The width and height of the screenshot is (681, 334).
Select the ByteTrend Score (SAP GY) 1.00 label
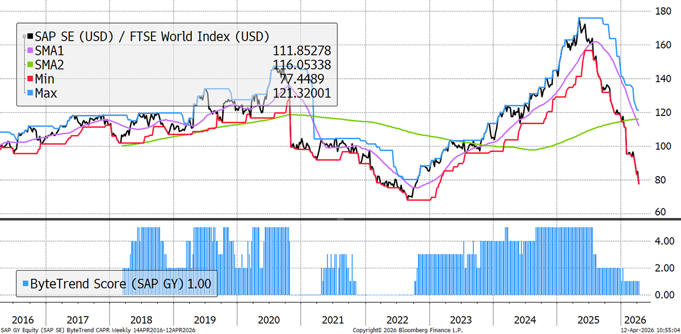point(120,283)
